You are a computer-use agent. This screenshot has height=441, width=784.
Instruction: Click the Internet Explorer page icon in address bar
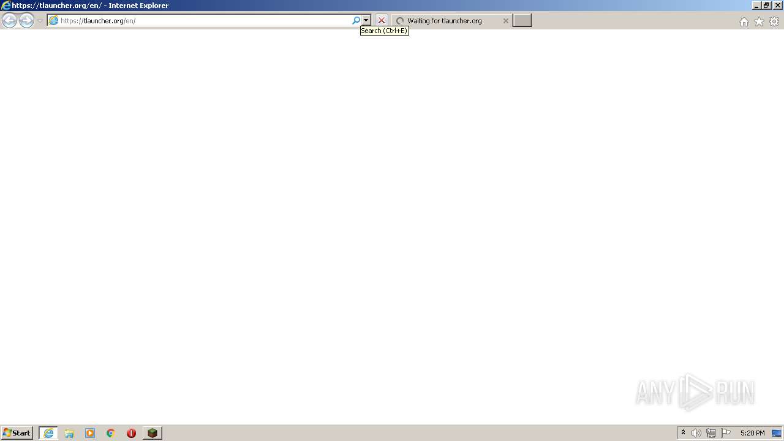point(53,21)
